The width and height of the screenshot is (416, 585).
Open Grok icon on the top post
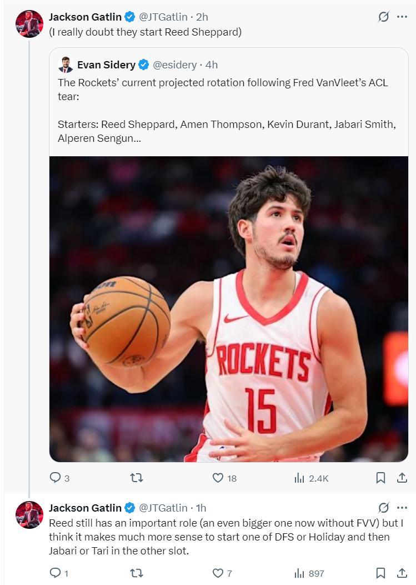[383, 17]
